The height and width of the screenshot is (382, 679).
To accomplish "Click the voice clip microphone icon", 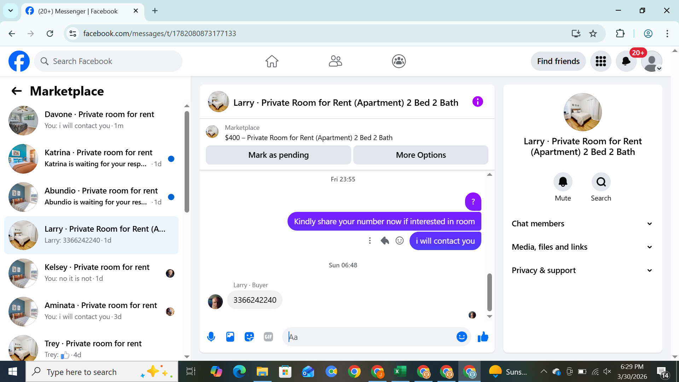I will (211, 337).
